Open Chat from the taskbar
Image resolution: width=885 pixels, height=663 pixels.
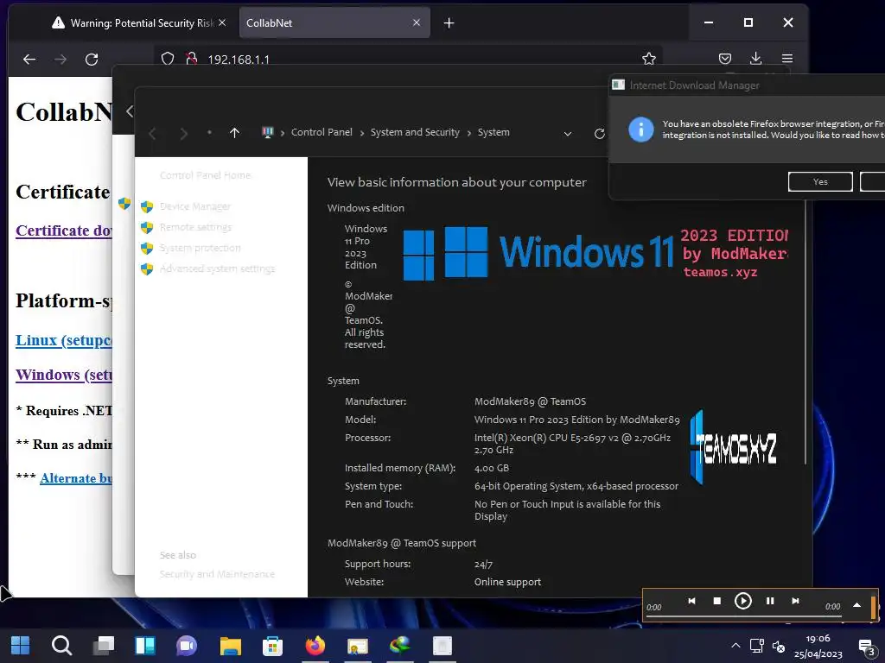187,646
